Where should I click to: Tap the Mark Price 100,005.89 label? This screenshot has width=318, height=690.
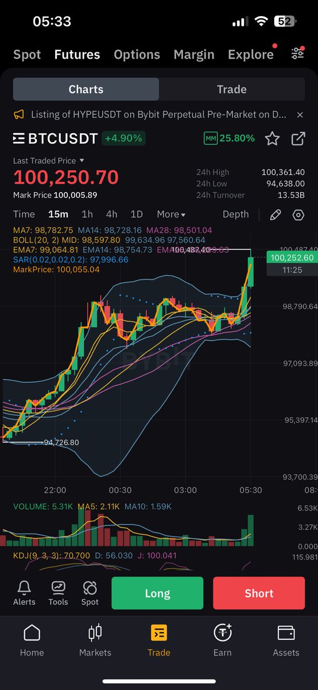tap(55, 195)
